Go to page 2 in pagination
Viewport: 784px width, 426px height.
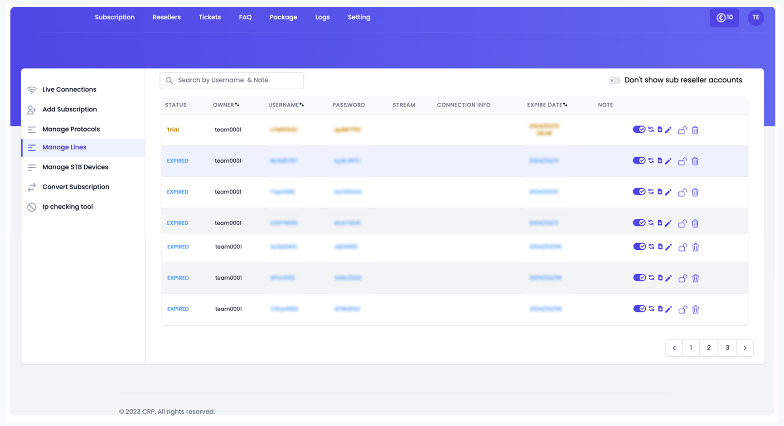coord(709,348)
